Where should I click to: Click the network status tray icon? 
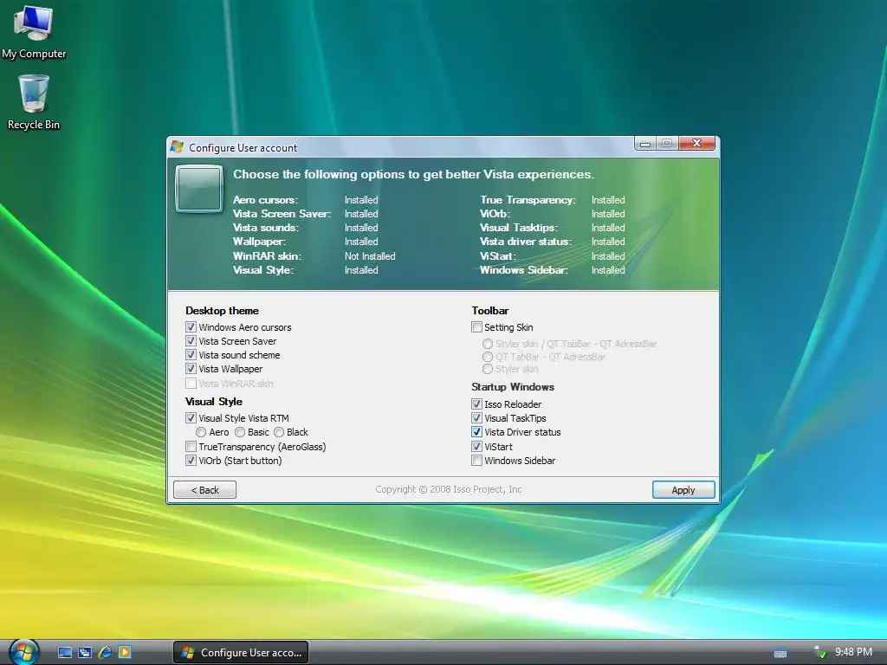pos(819,652)
